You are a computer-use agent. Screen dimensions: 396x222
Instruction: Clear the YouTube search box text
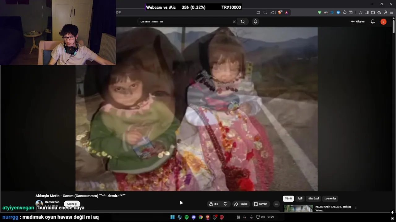coord(234,22)
